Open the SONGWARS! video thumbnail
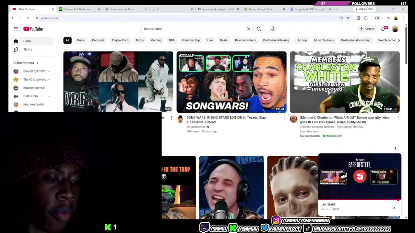Viewport: 415px width, 233px height. click(231, 82)
